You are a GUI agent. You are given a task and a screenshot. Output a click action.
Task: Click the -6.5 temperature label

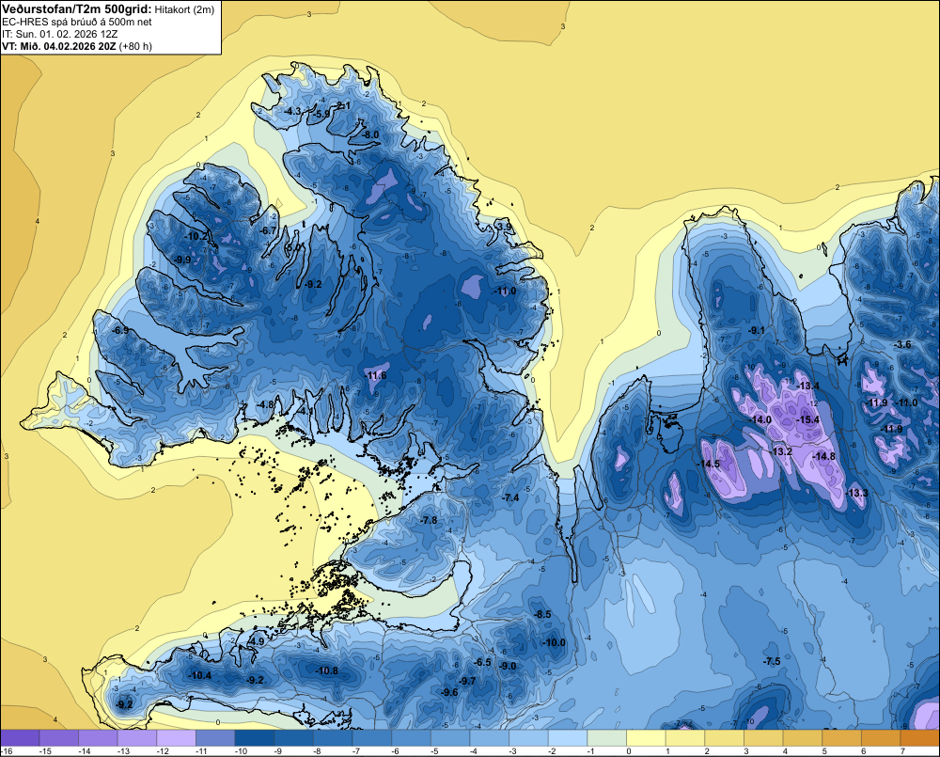click(x=482, y=663)
